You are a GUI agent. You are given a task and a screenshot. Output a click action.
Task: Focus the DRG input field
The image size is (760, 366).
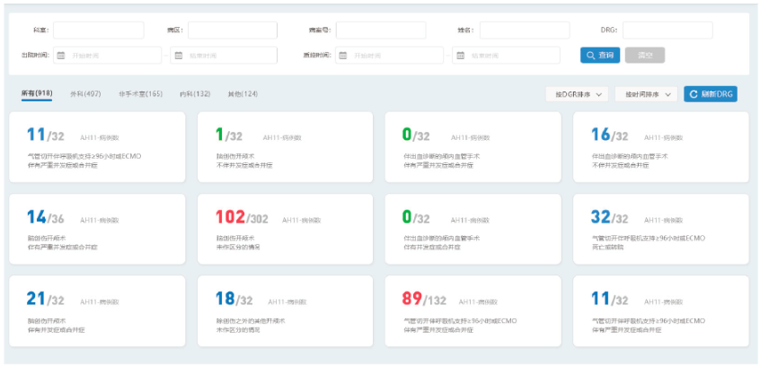click(667, 30)
